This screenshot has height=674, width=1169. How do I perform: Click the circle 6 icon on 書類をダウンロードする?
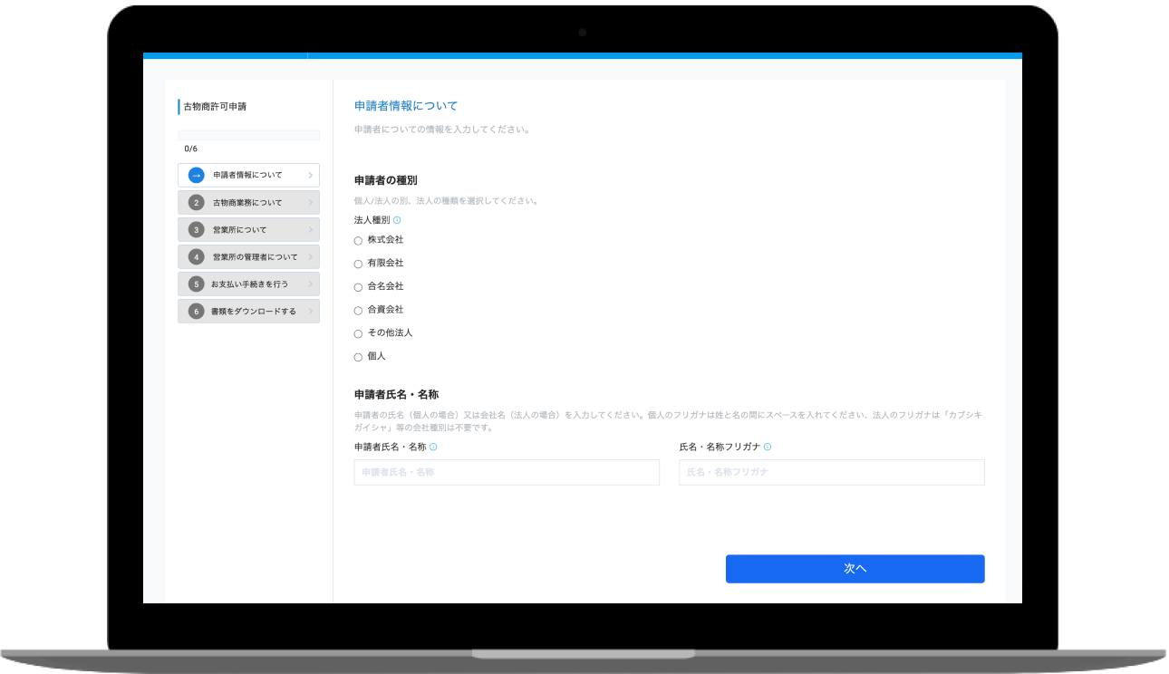pyautogui.click(x=197, y=311)
